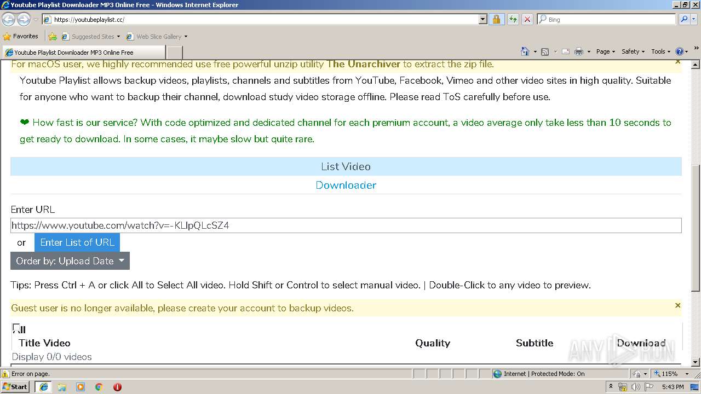701x394 pixels.
Task: View the security lock report
Action: point(496,19)
